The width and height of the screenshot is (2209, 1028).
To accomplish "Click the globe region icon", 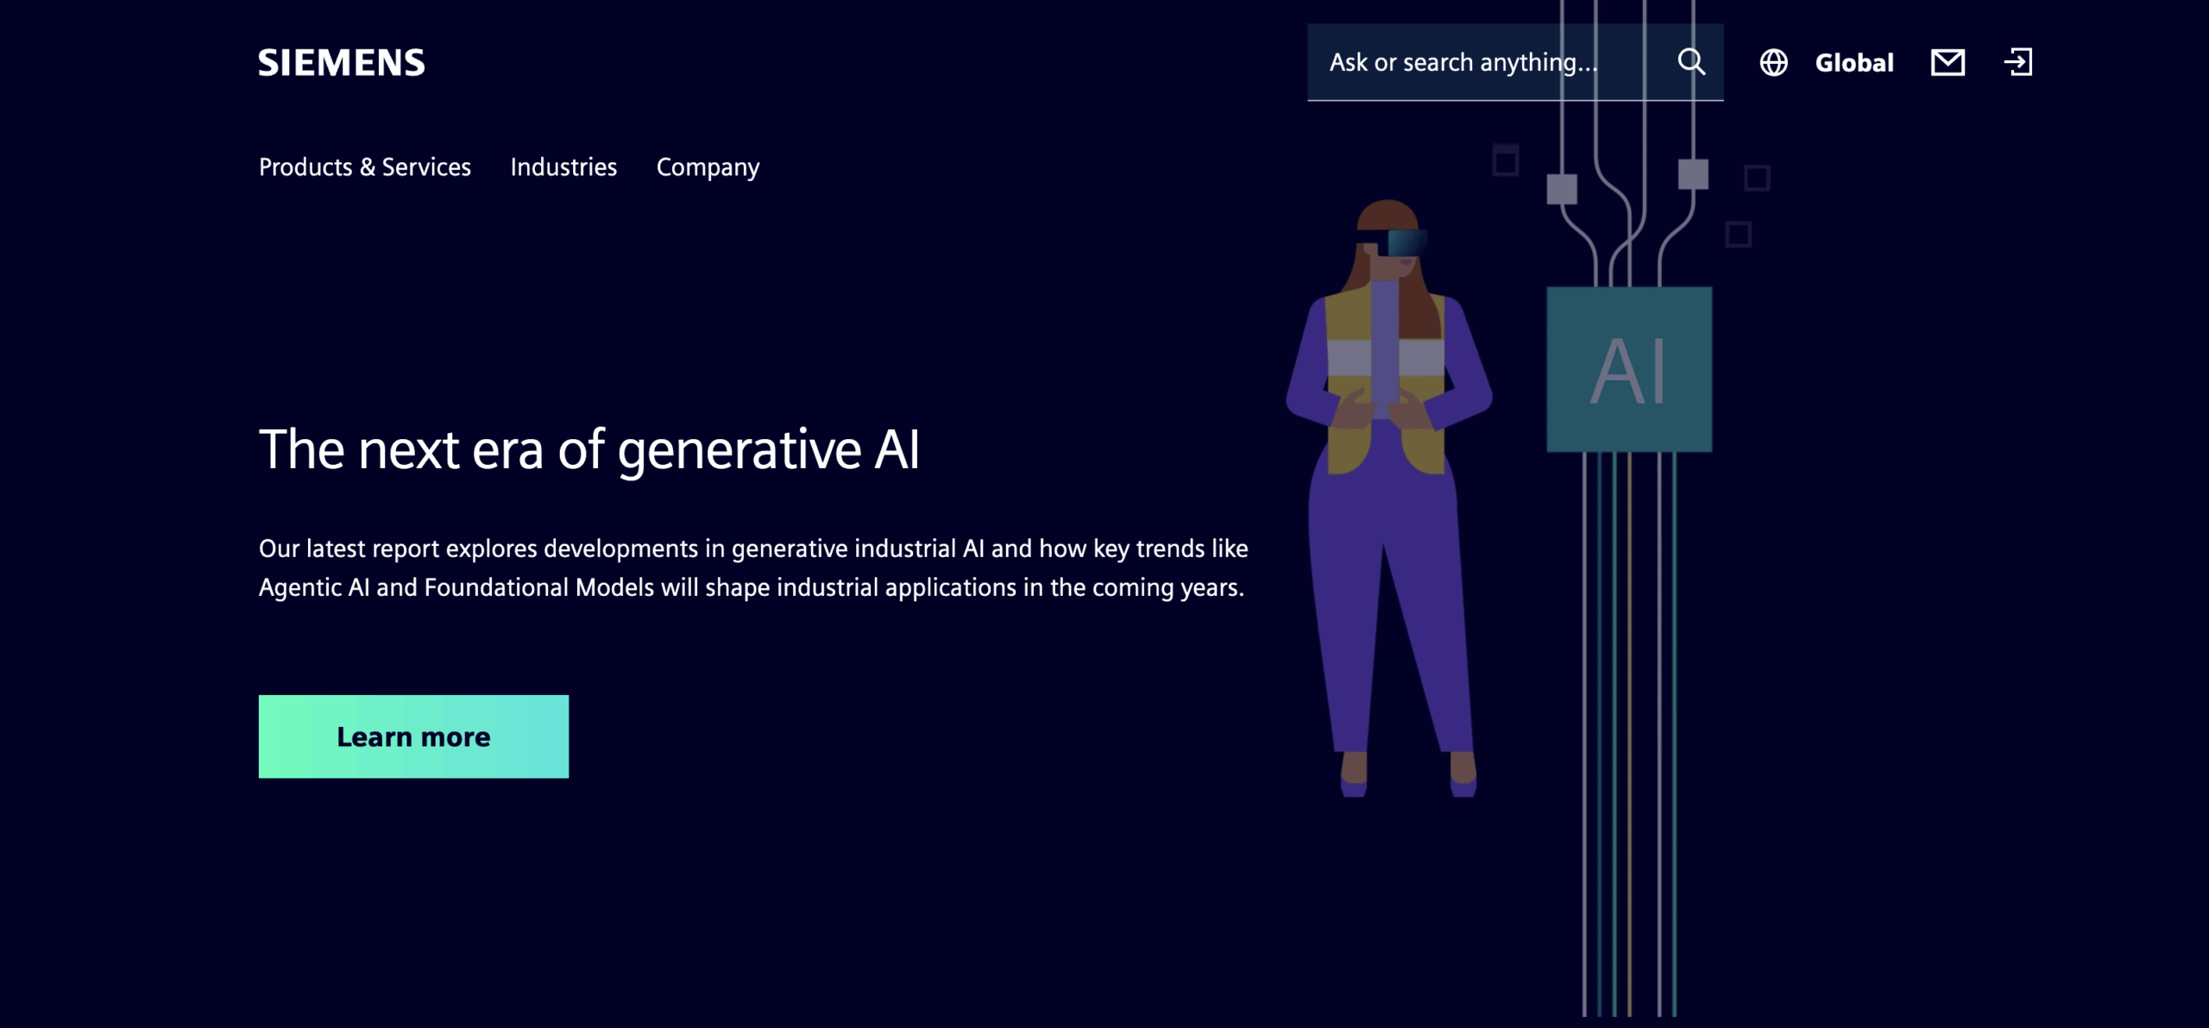I will point(1773,63).
